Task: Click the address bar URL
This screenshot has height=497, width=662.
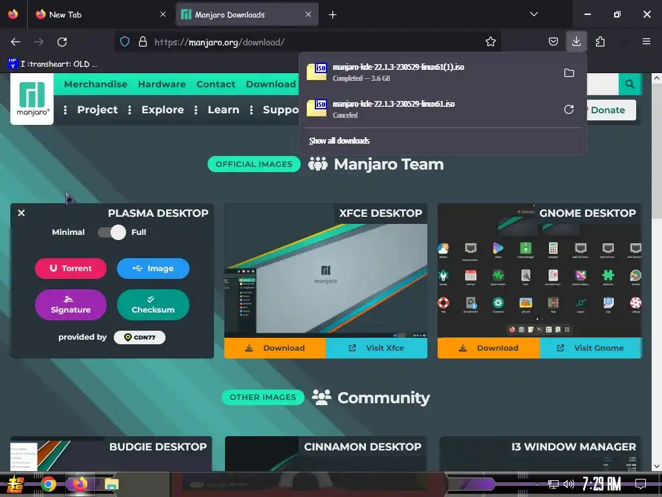Action: pos(219,42)
